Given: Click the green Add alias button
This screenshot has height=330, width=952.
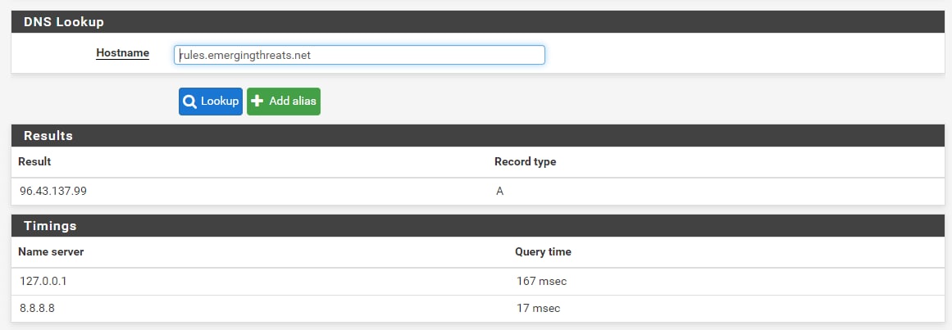Looking at the screenshot, I should point(284,102).
